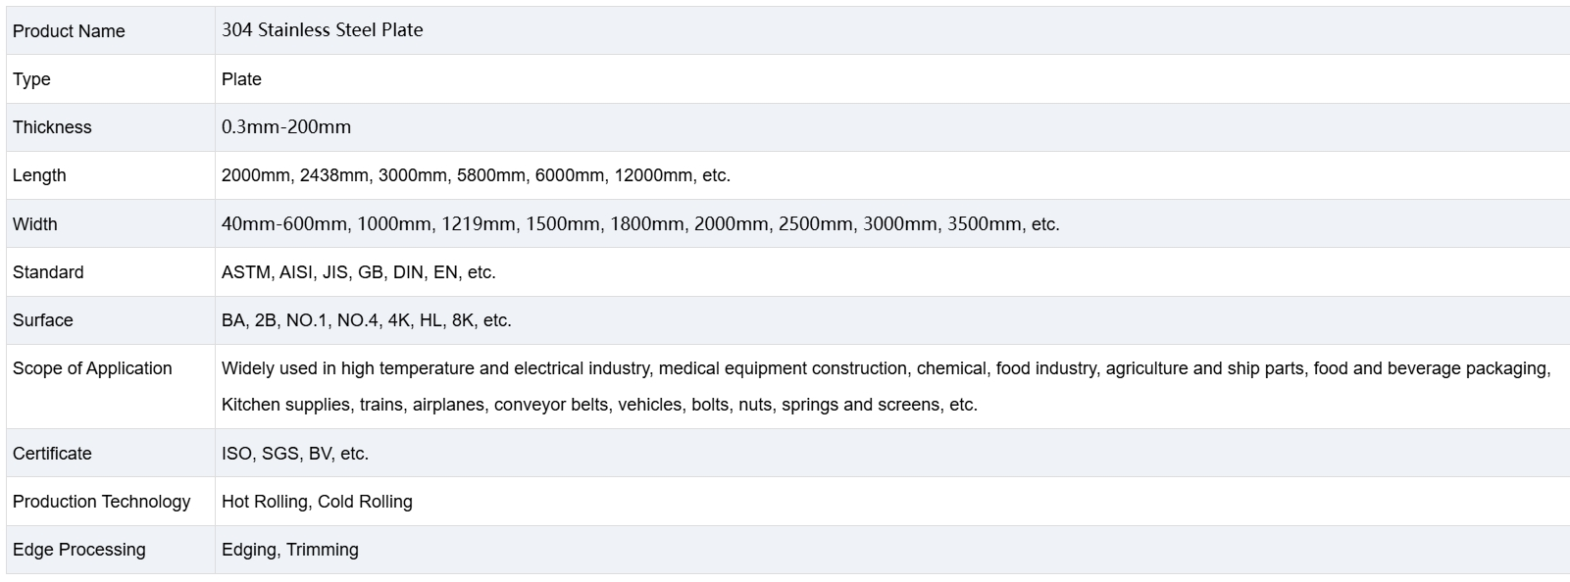Click the "Thickness" label cell

click(x=52, y=127)
